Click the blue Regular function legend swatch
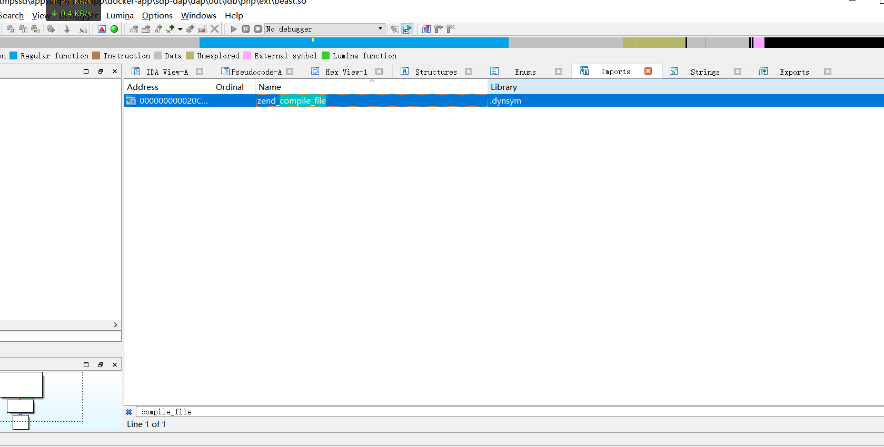 (14, 56)
